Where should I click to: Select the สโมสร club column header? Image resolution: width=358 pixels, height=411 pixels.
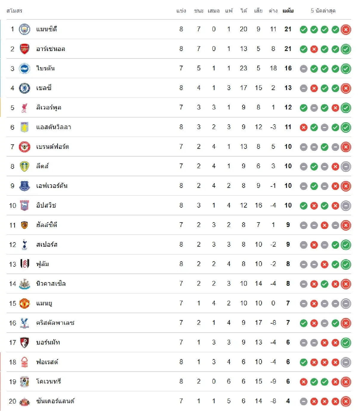tap(14, 11)
